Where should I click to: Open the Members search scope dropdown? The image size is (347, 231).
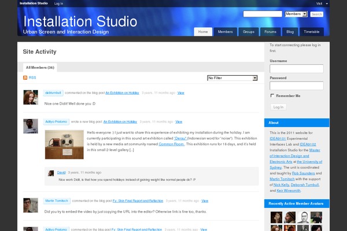(296, 14)
